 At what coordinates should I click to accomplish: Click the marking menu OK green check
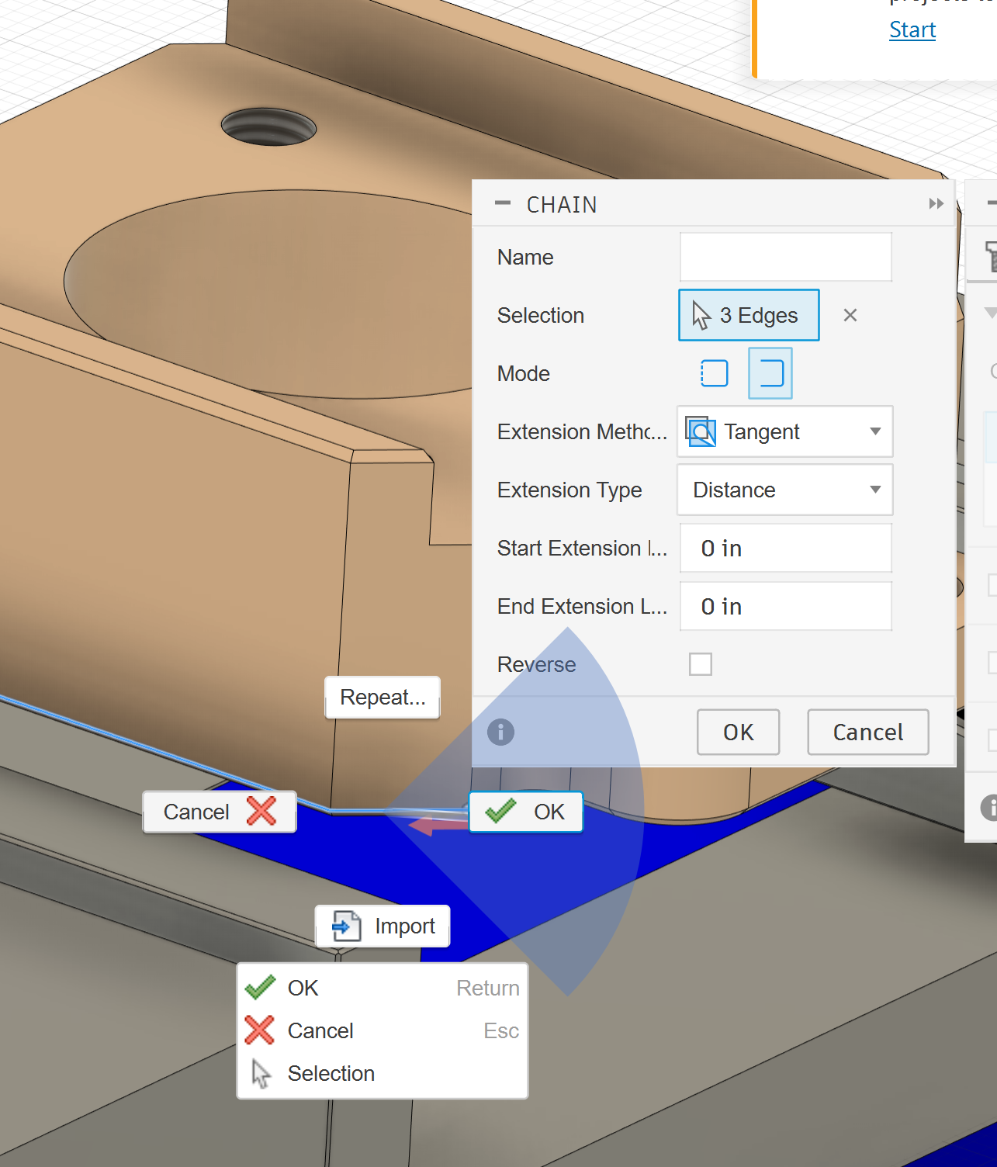(x=526, y=812)
